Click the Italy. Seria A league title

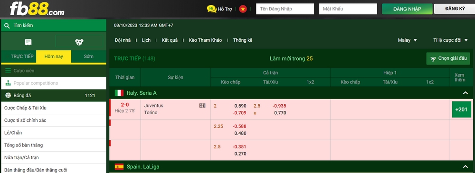(x=141, y=93)
